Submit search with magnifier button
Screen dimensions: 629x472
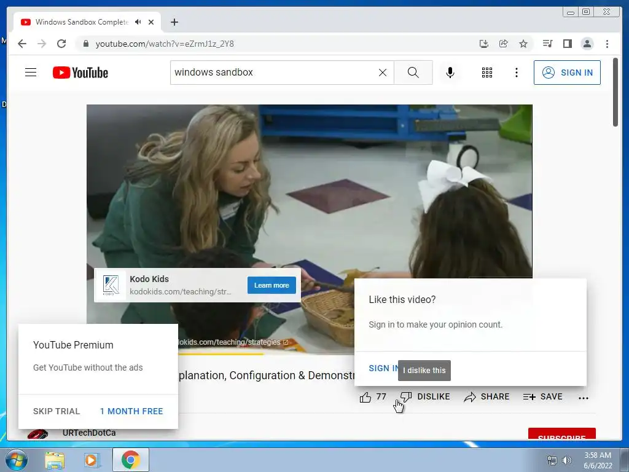(x=413, y=73)
